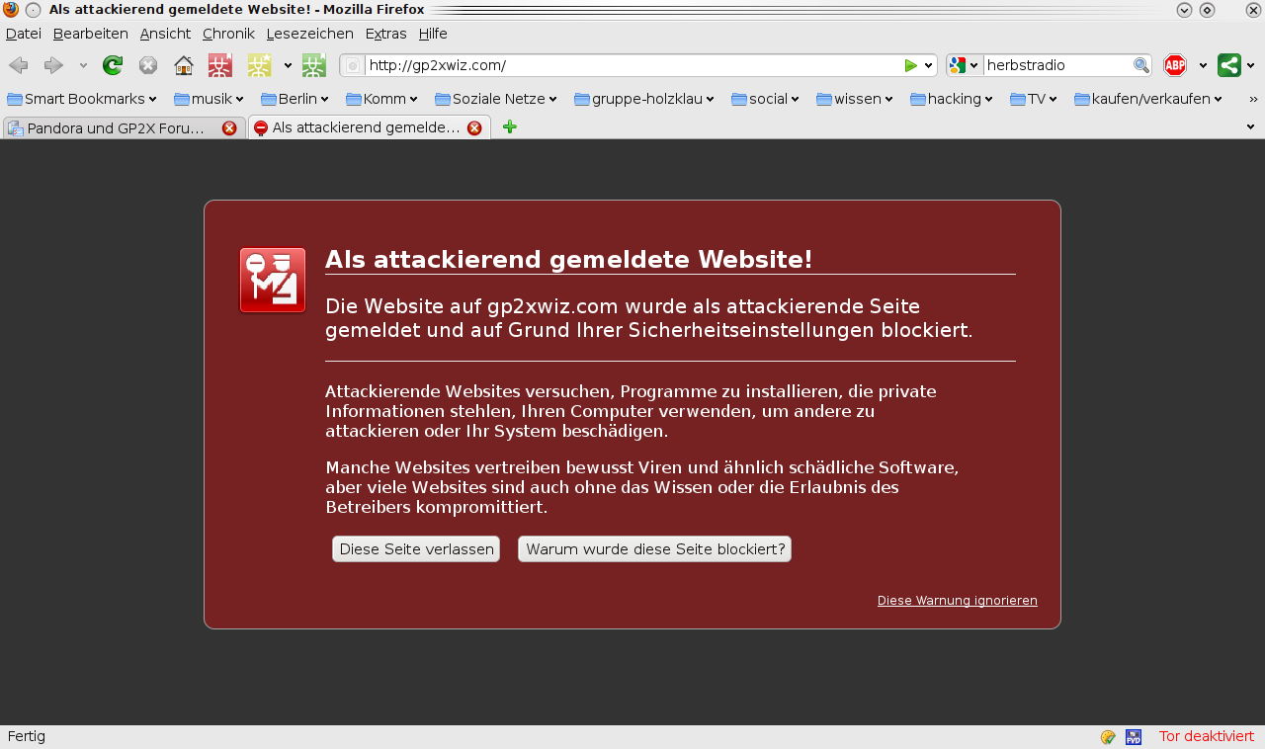Click the green share icon in toolbar
Image resolution: width=1265 pixels, height=749 pixels.
(1228, 66)
